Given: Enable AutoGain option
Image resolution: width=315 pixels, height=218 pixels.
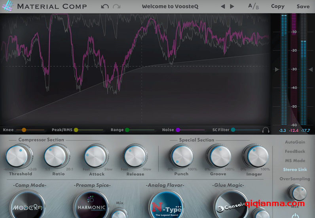Looking at the screenshot, I should tap(295, 142).
